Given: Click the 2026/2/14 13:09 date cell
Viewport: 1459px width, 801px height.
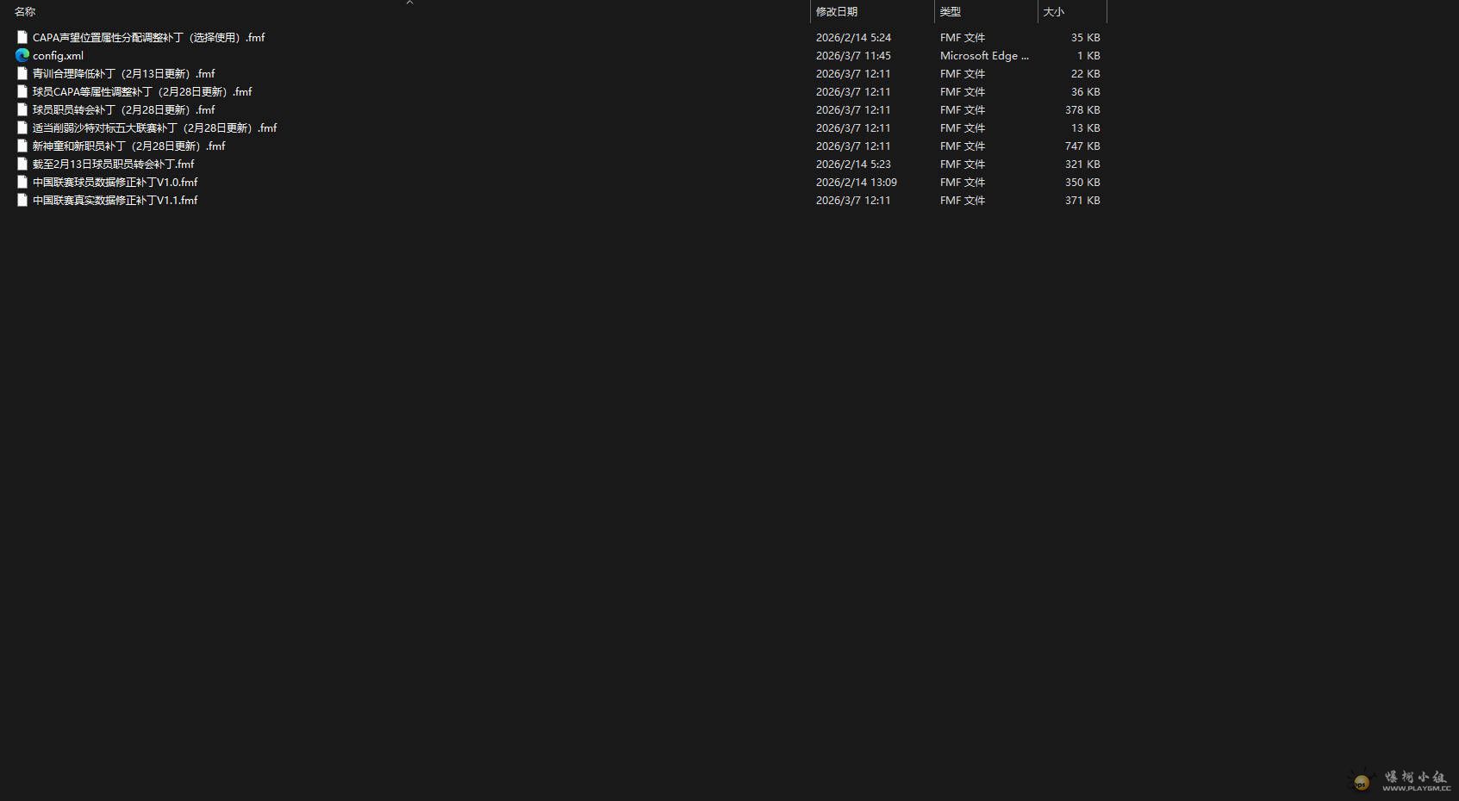Looking at the screenshot, I should [856, 182].
